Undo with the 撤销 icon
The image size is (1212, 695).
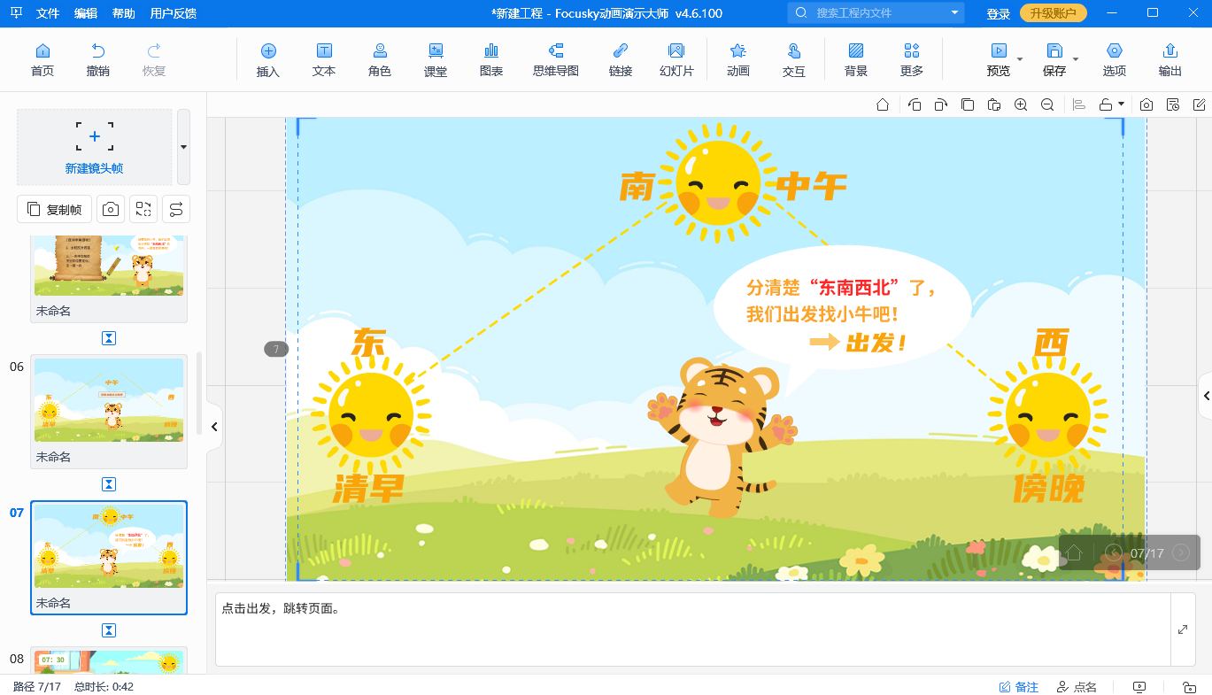pyautogui.click(x=98, y=59)
